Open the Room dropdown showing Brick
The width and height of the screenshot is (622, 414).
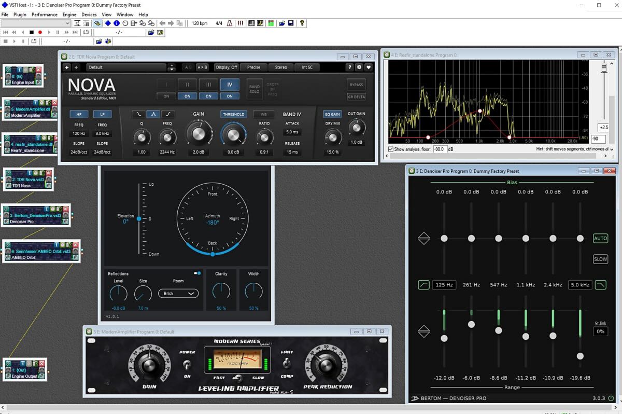(178, 293)
